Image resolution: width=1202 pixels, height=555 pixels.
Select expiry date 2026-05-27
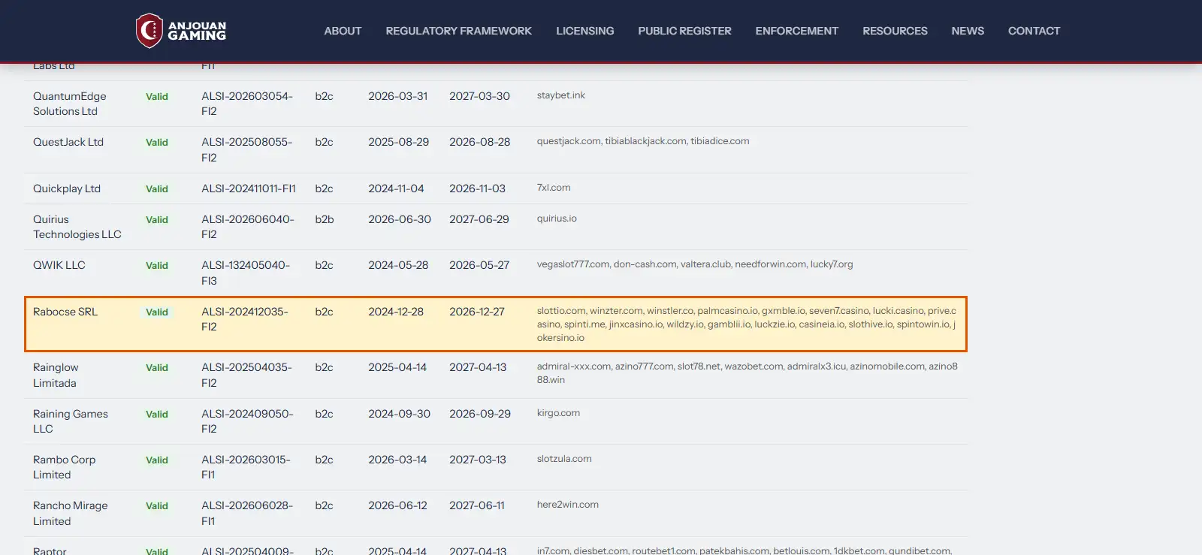pyautogui.click(x=479, y=265)
